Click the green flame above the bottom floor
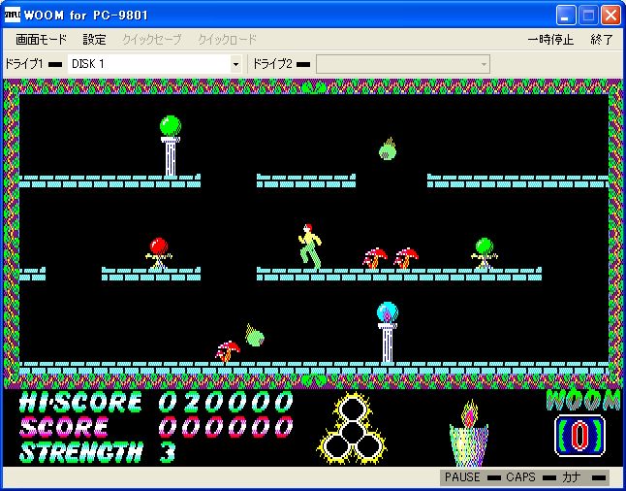 pyautogui.click(x=254, y=335)
